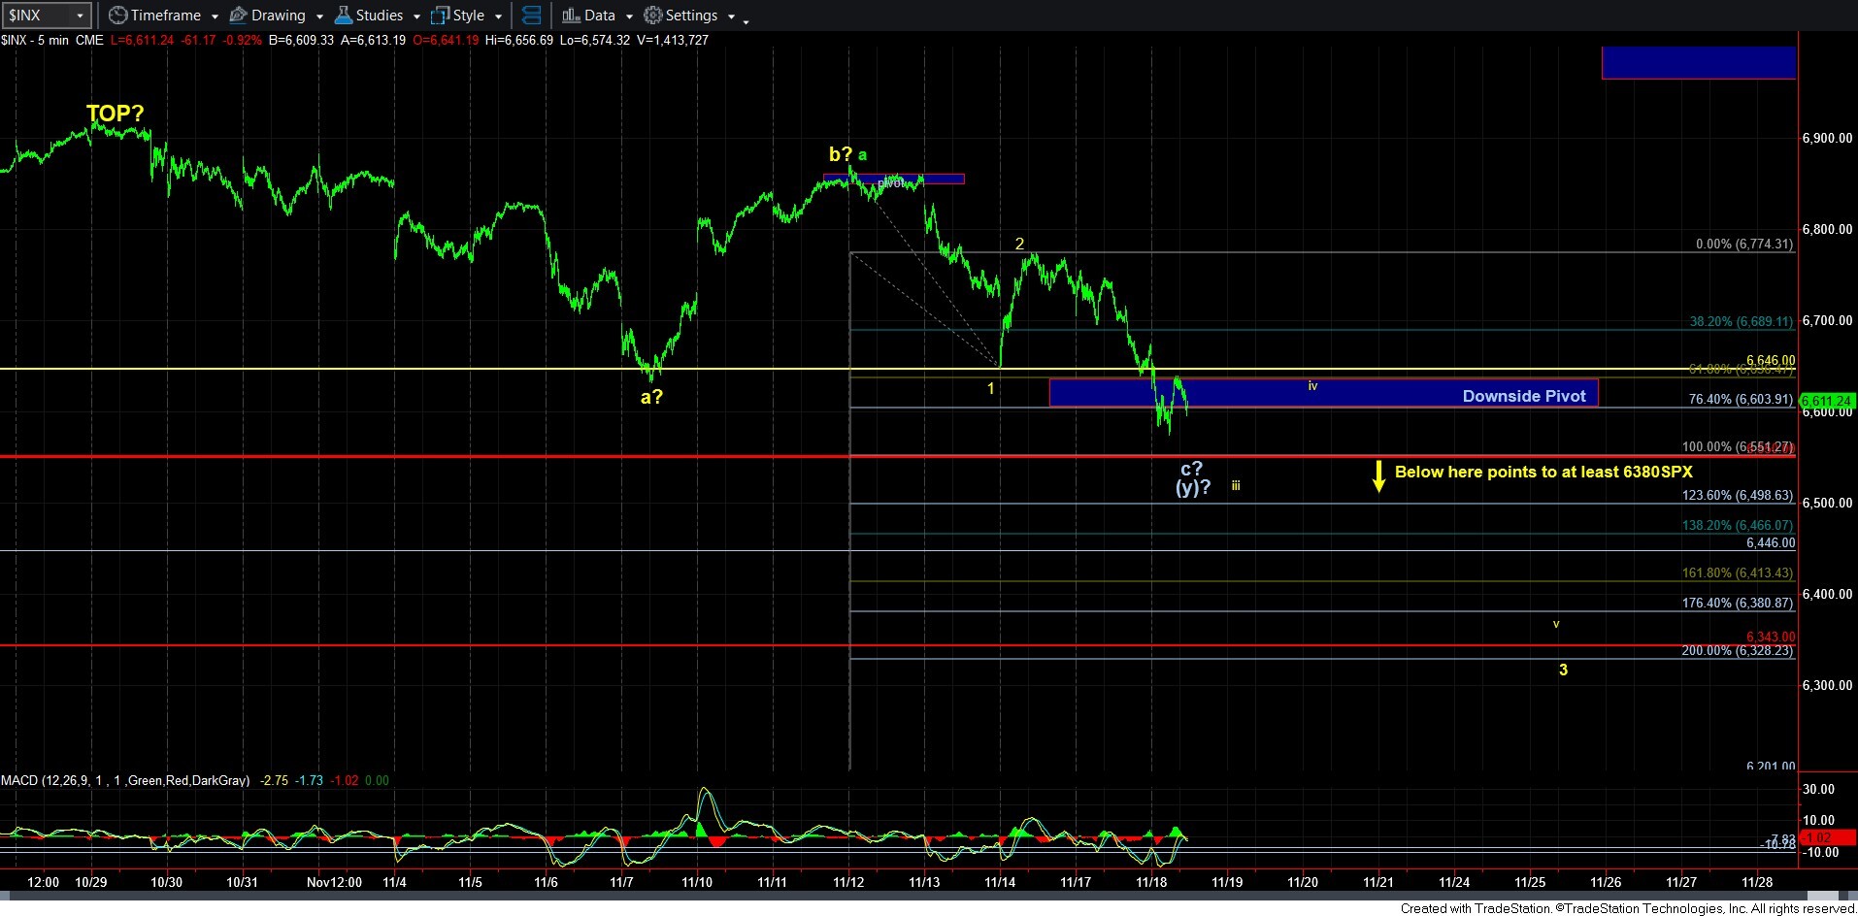Click the Timeframe clock icon
The width and height of the screenshot is (1858, 916).
117,16
